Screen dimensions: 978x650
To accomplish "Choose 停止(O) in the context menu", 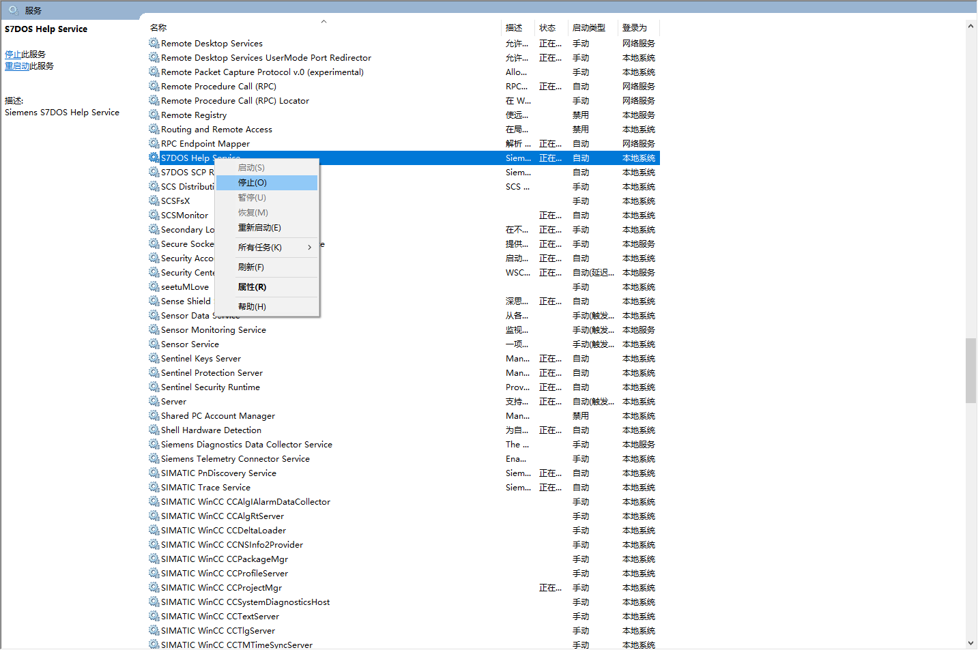I will click(x=253, y=183).
